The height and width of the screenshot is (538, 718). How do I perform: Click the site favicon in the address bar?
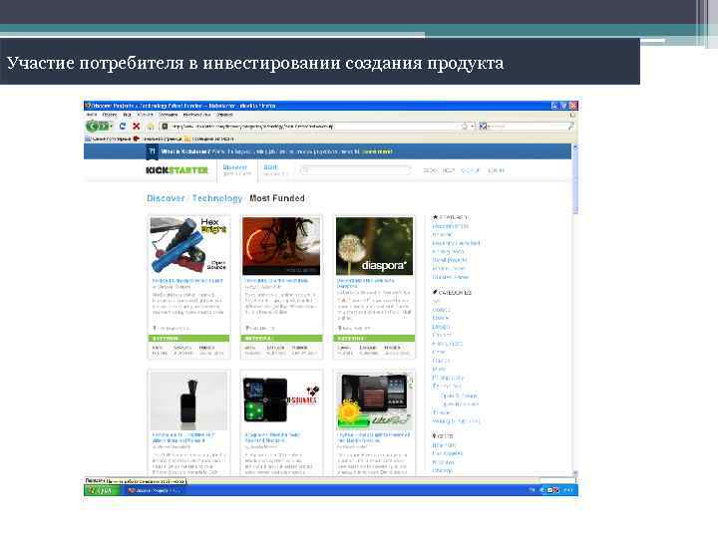pos(166,127)
